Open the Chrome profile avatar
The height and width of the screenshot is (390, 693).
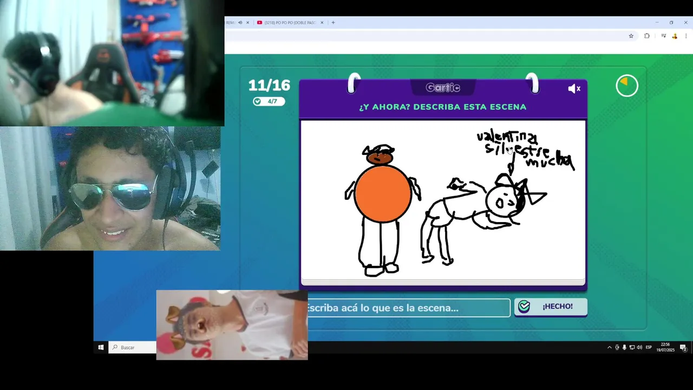tap(675, 36)
